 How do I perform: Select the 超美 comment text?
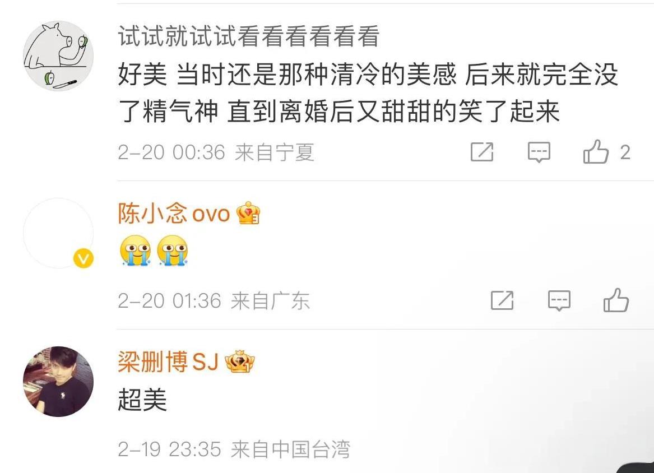click(x=142, y=399)
